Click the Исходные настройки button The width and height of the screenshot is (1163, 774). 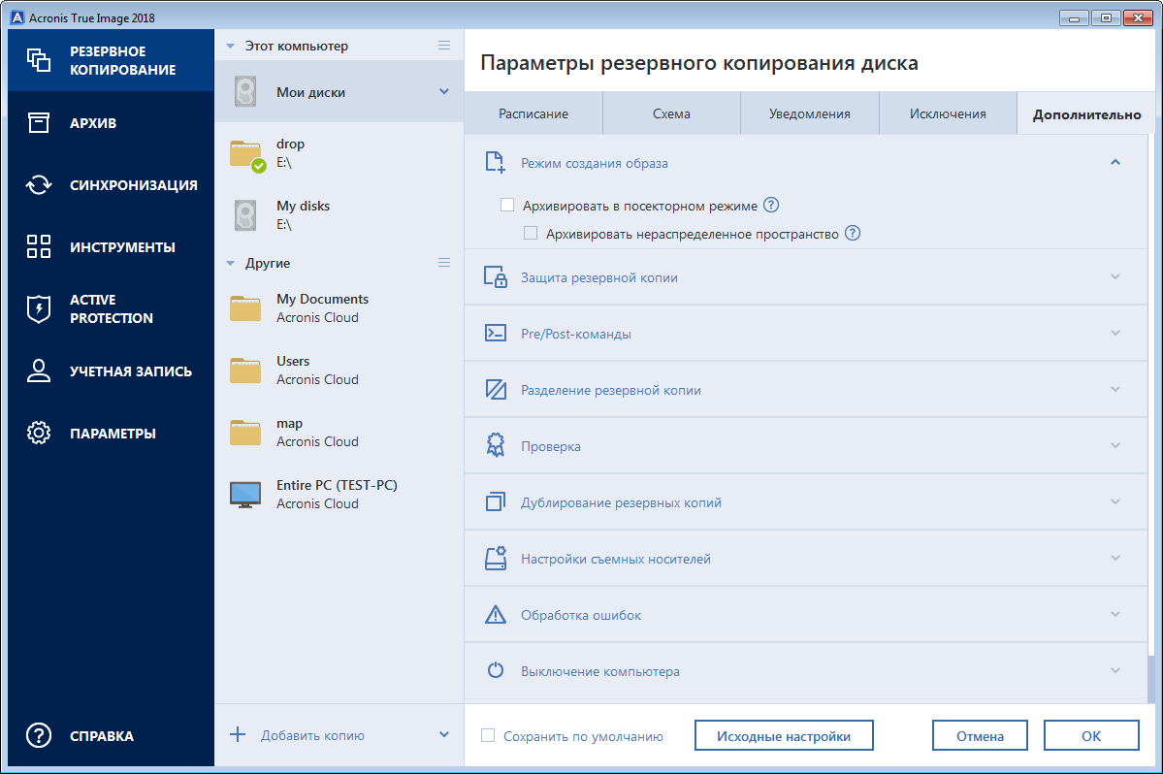pos(783,735)
